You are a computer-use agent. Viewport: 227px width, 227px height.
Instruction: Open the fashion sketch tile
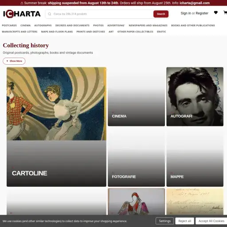[136, 202]
